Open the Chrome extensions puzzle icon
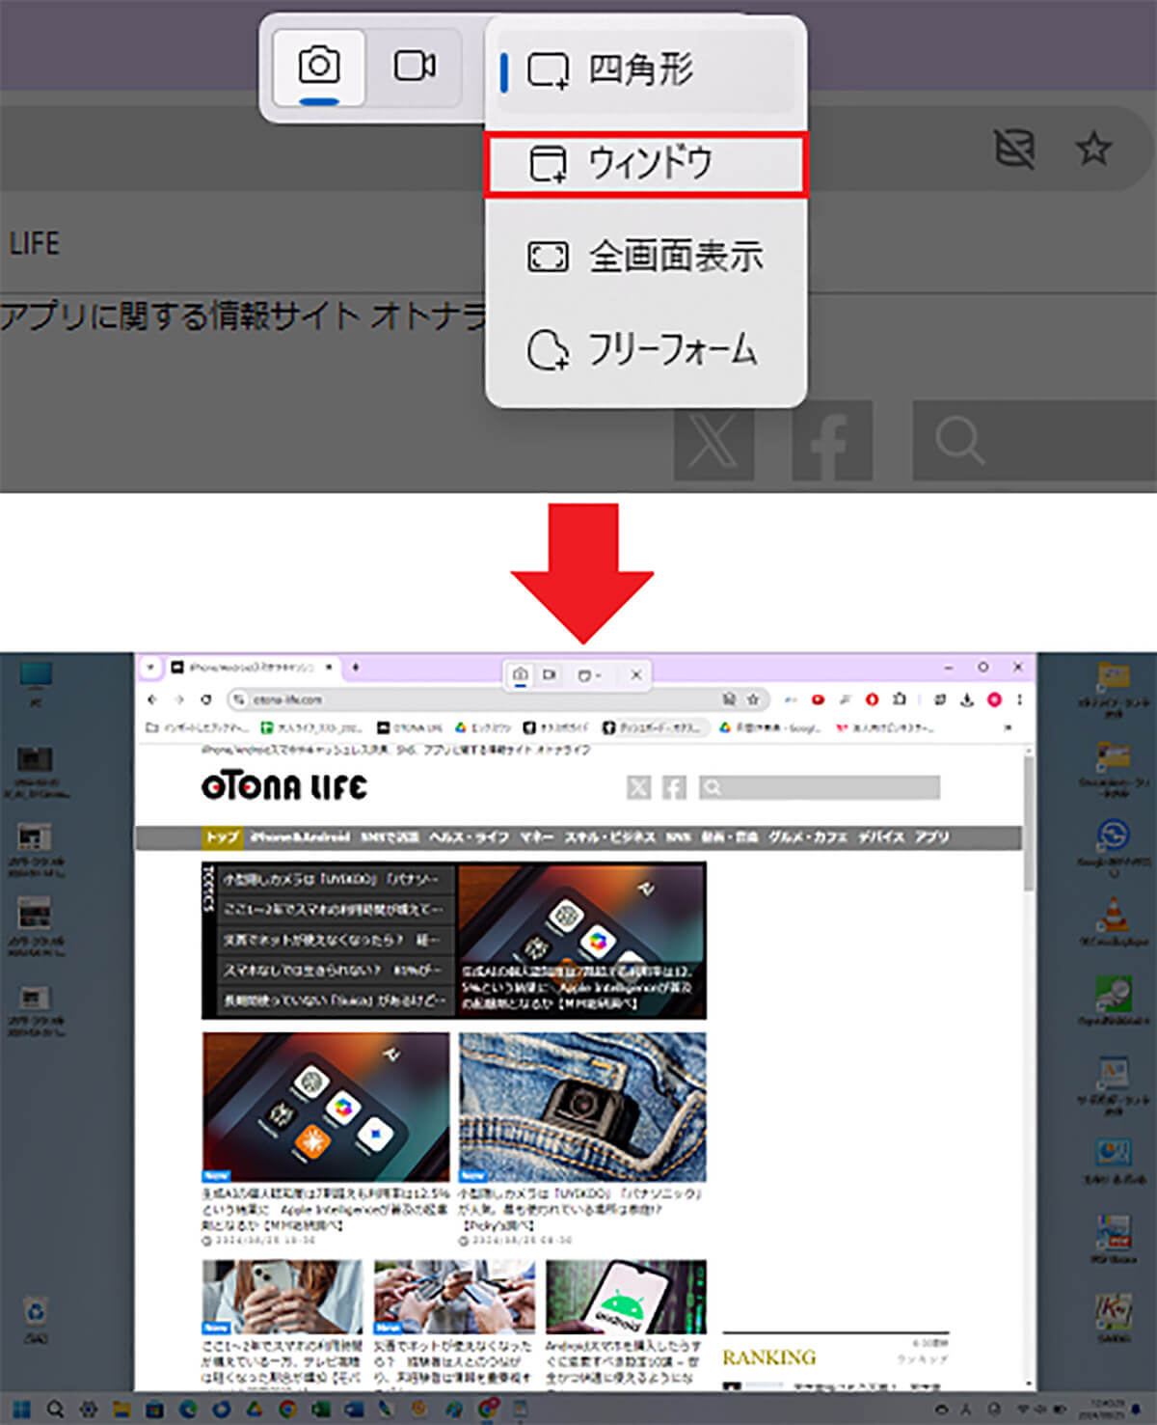Screen dimensions: 1157x1425 (x=899, y=699)
